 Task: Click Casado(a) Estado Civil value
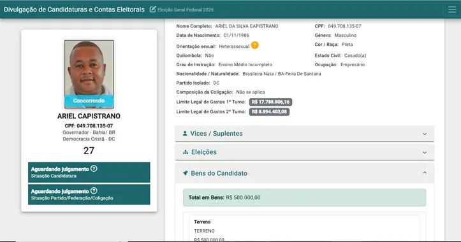point(355,55)
